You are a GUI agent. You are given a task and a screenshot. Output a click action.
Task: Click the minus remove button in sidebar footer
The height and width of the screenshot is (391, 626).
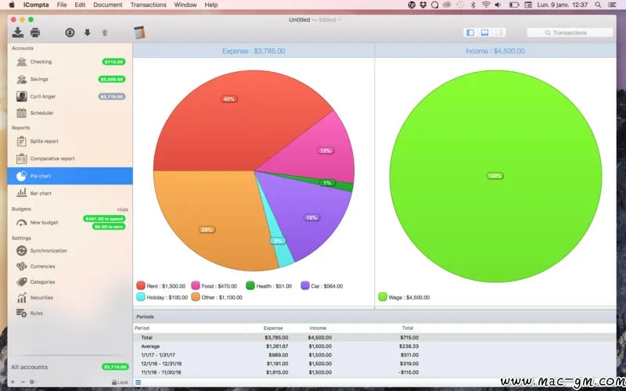[x=23, y=382]
